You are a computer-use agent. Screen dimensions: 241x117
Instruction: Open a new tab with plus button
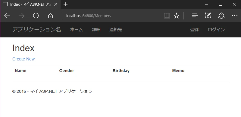pos(65,4)
